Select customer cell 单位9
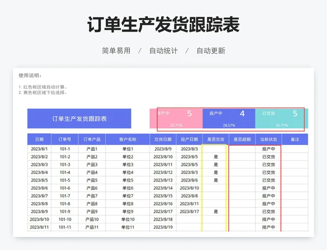Screen dimensions: 327x250 (x=128, y=212)
